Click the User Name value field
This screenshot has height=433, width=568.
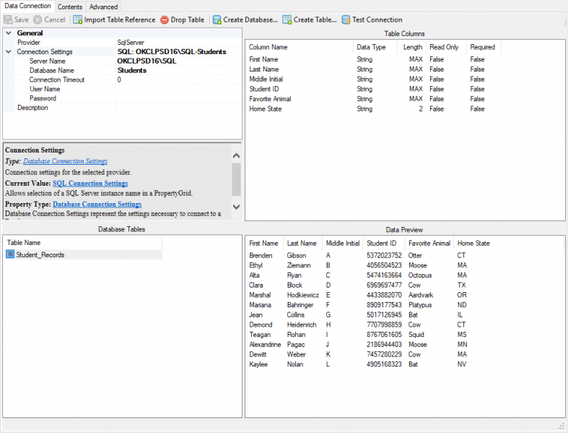[x=177, y=89]
